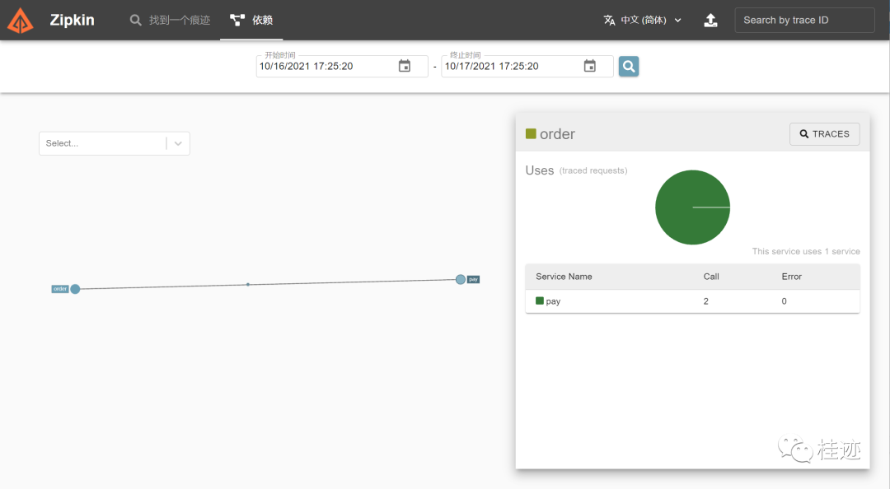Click the dependency graph icon in nav tab

(237, 21)
